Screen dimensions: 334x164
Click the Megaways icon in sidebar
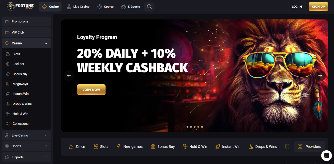tap(8, 84)
